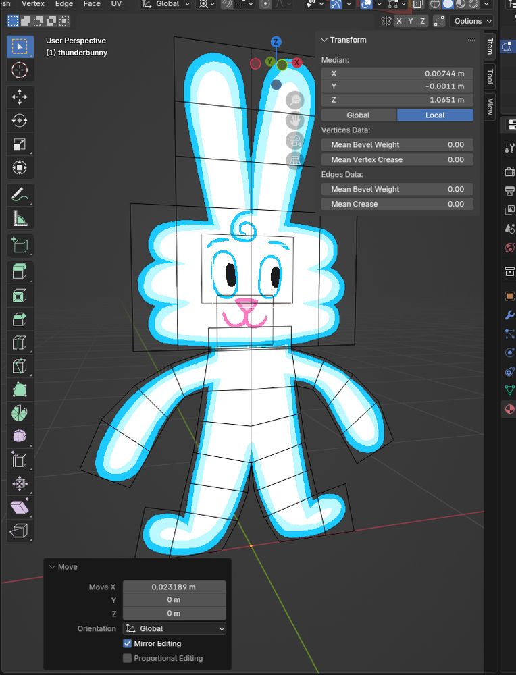Screen dimensions: 516x675
Task: Click the Local coordinates button
Action: pos(435,115)
